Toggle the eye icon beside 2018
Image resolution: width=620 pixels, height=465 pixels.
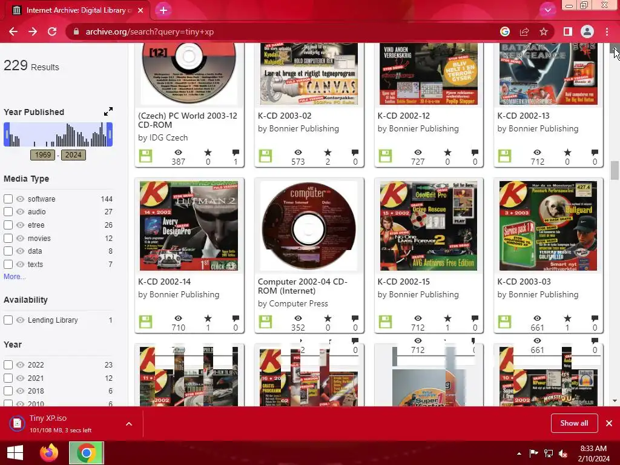coord(20,391)
